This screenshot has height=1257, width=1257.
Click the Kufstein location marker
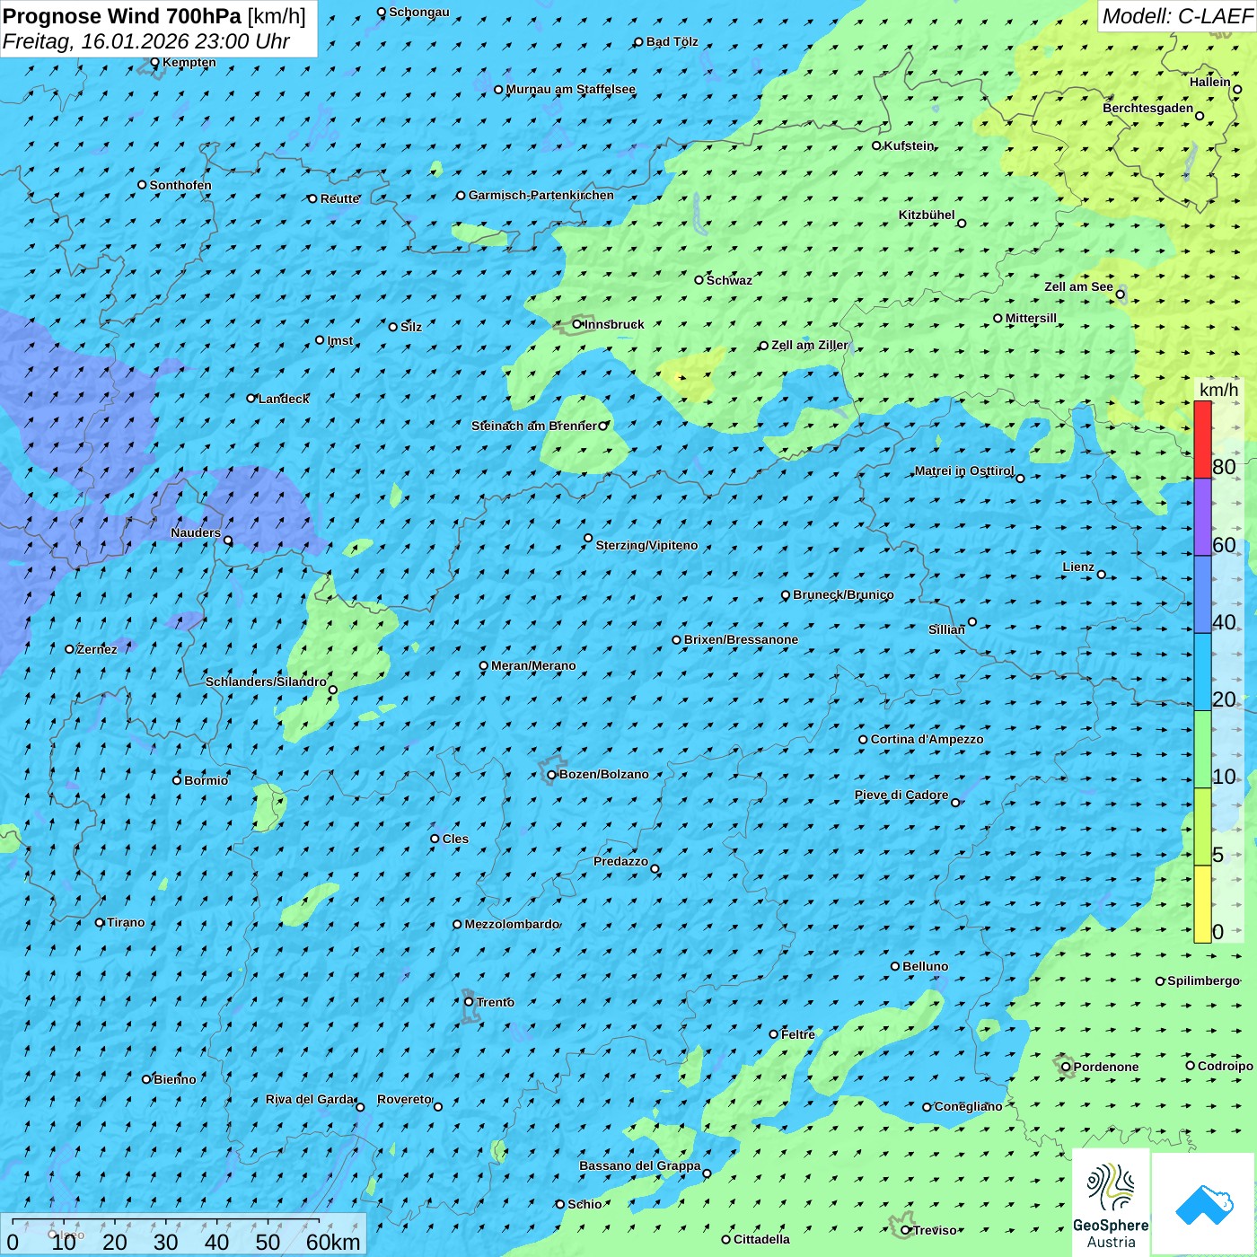(x=877, y=145)
